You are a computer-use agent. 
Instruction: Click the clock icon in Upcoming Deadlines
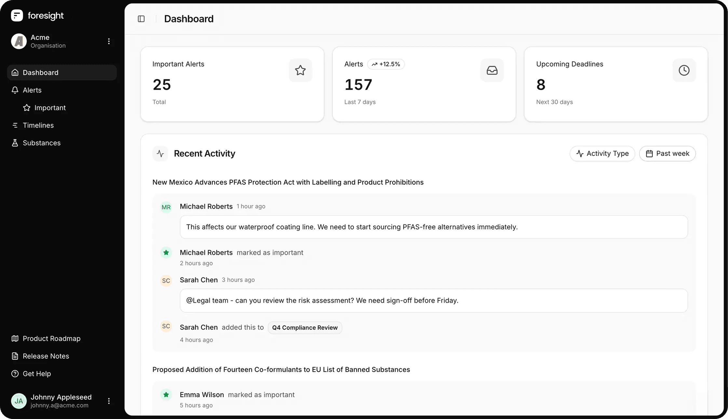[684, 70]
